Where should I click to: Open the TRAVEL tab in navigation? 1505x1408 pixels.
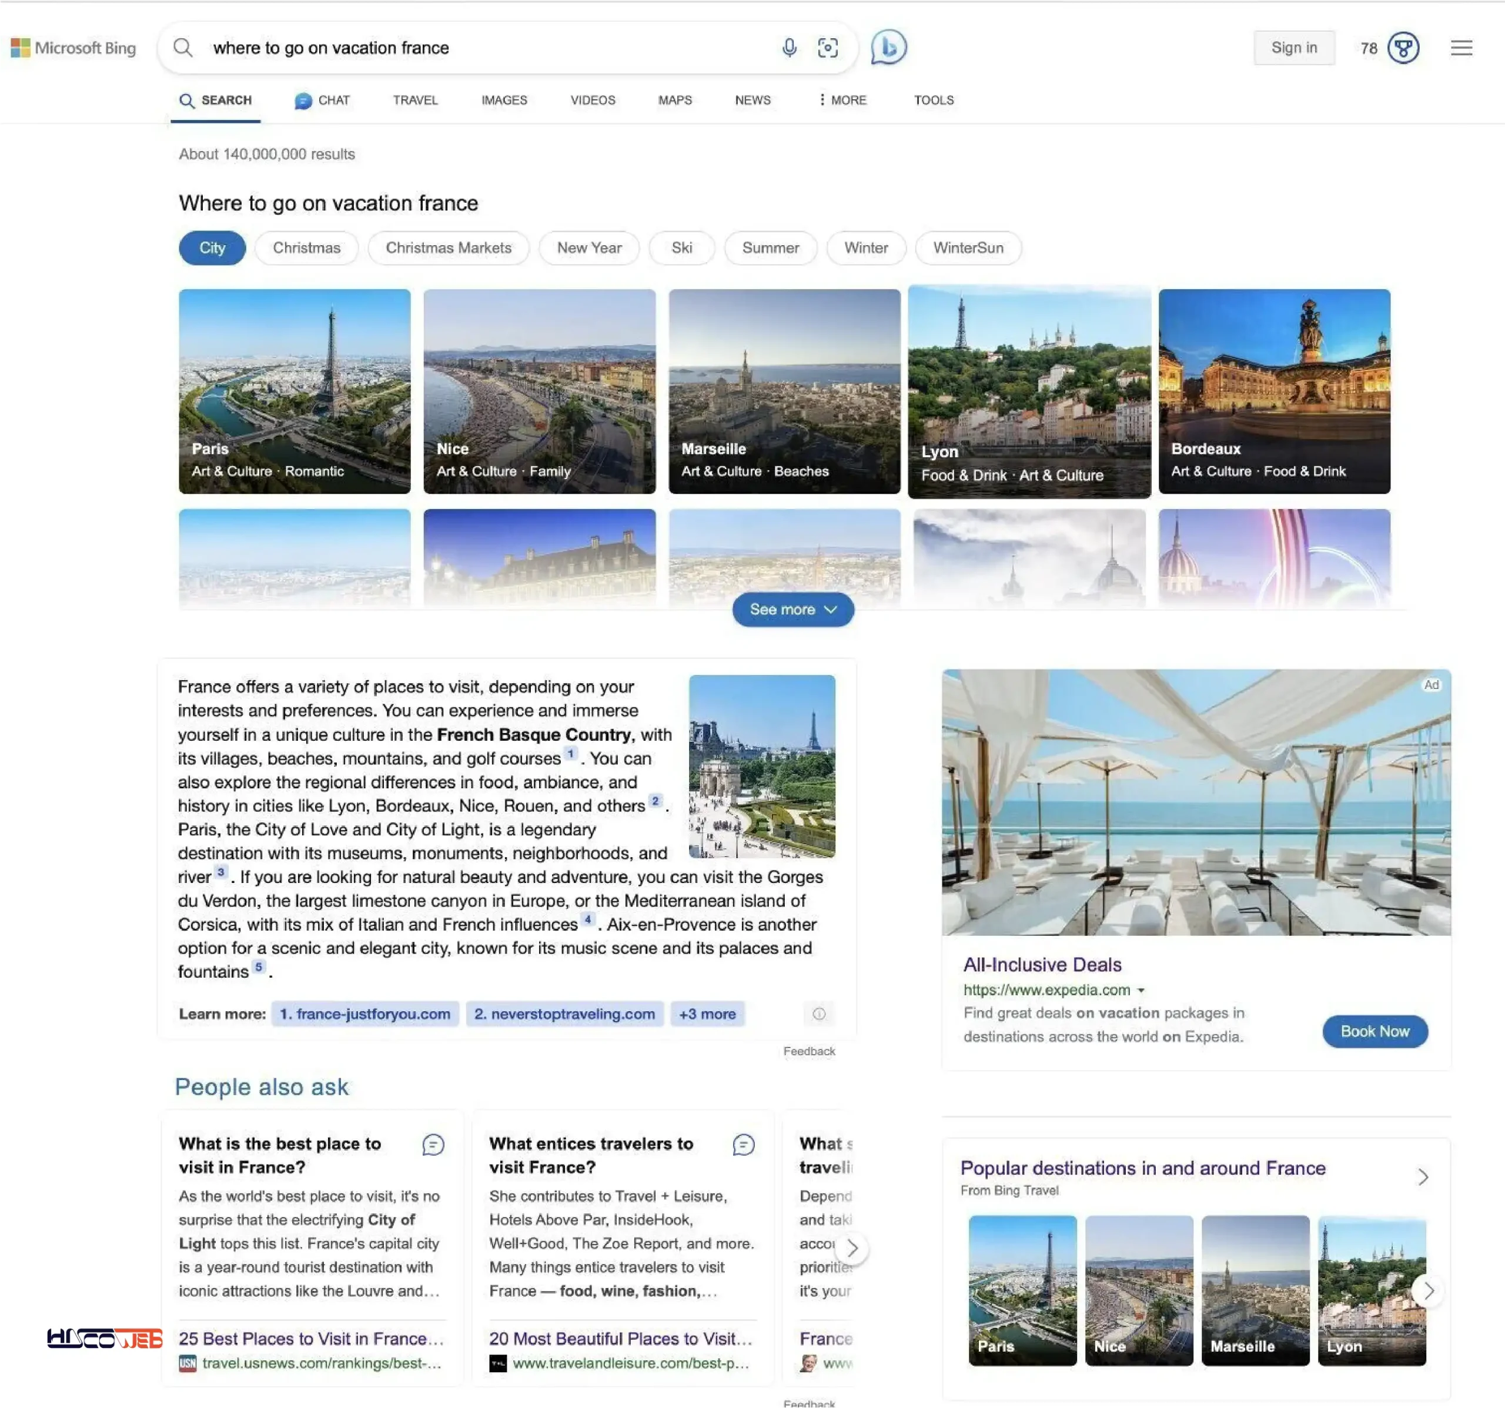(414, 99)
